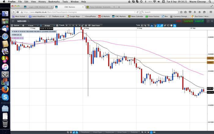Open the IG Markets bookmark
The width and height of the screenshot is (214, 134).
click(x=104, y=17)
